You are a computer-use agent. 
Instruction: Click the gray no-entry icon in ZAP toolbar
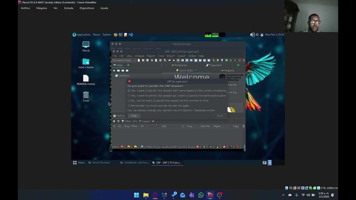[239, 60]
